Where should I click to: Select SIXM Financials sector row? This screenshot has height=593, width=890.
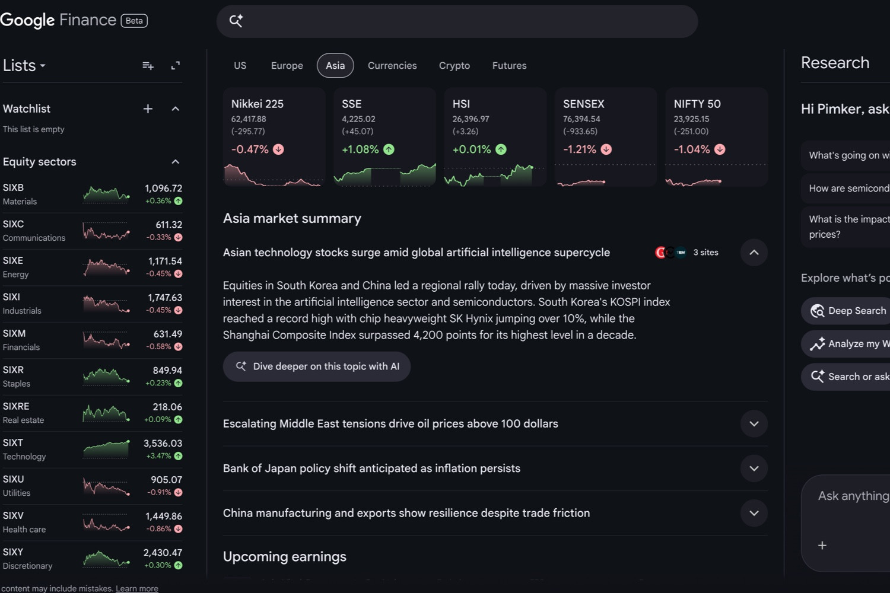[92, 340]
